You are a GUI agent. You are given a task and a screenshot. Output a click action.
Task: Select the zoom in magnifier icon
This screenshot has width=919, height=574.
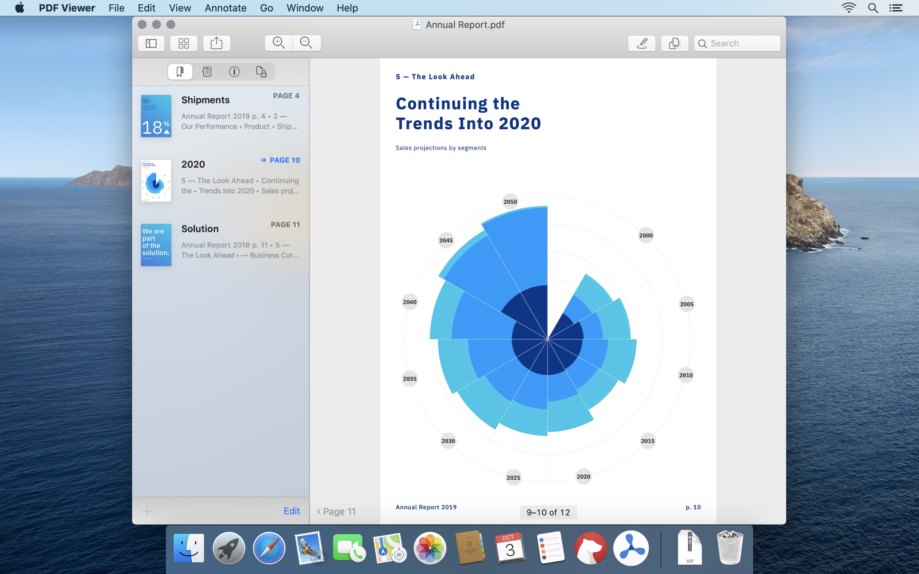[x=279, y=43]
